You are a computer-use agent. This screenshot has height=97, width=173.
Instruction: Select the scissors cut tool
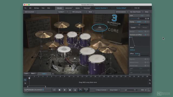[x=25, y=83]
